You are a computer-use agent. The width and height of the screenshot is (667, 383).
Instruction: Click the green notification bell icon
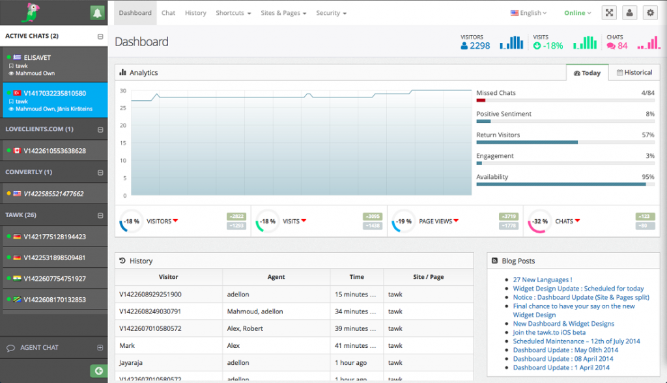pyautogui.click(x=97, y=12)
